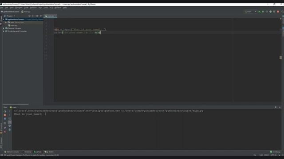Open Run panel settings gear

(x=276, y=107)
